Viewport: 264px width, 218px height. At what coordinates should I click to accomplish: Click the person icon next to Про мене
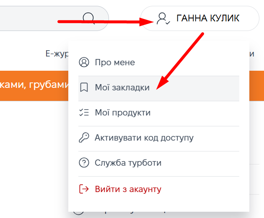point(84,62)
